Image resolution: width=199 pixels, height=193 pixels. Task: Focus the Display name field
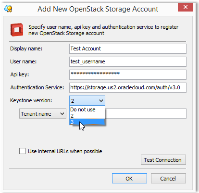click(x=128, y=48)
